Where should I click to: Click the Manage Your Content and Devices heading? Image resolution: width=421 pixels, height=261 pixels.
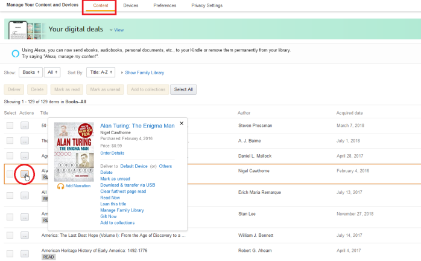coord(42,5)
